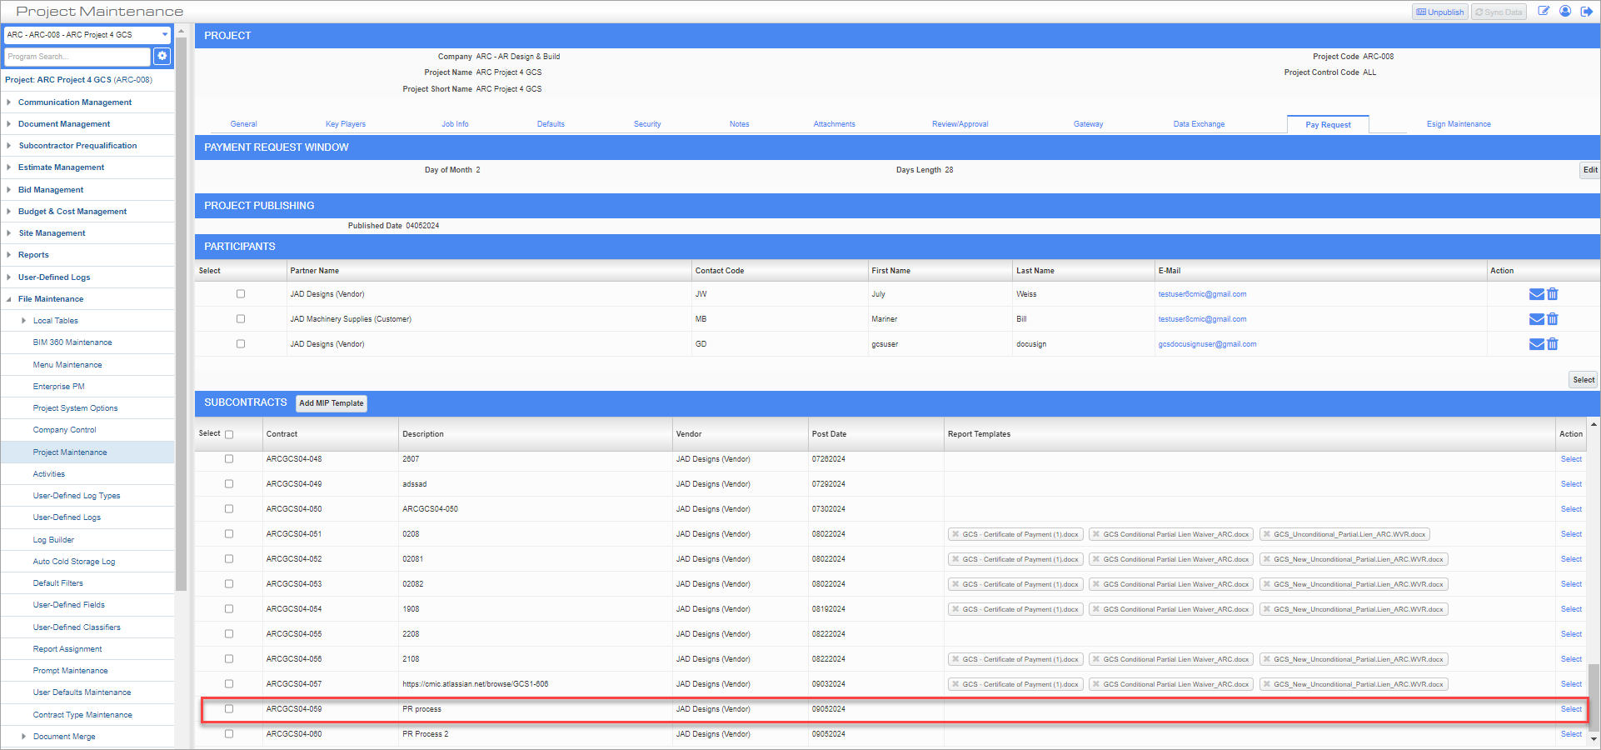This screenshot has height=750, width=1601.
Task: Collapse the File Maintenance tree node
Action: [8, 299]
